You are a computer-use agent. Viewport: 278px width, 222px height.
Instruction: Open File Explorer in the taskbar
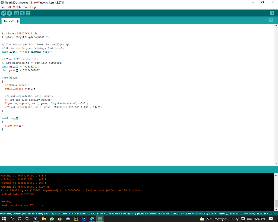coord(44,218)
